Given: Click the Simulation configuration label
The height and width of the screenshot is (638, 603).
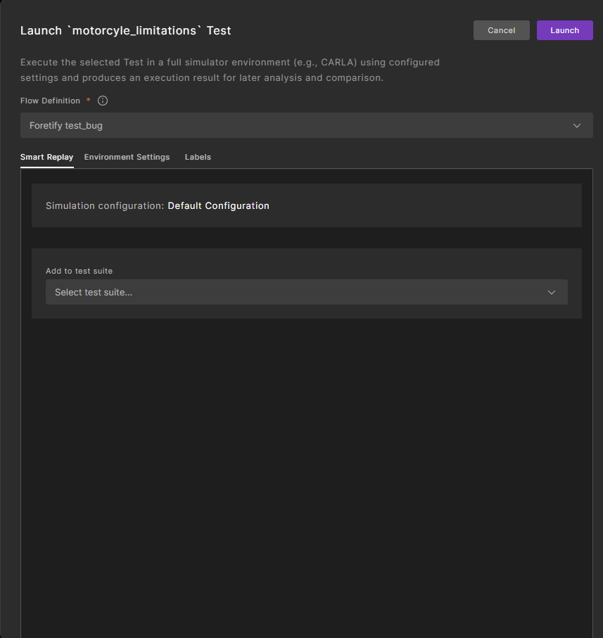Looking at the screenshot, I should (x=105, y=206).
